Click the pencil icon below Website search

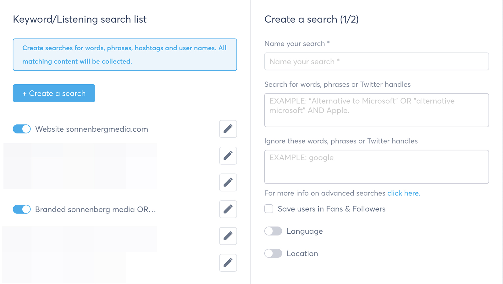click(228, 156)
